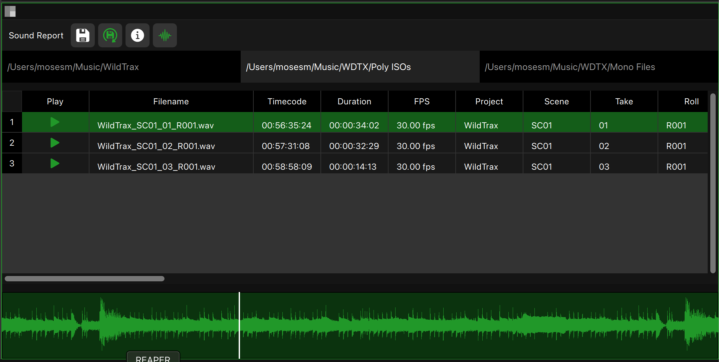The height and width of the screenshot is (362, 719).
Task: Click the horizontal scrollbar thumb
Action: coord(84,279)
